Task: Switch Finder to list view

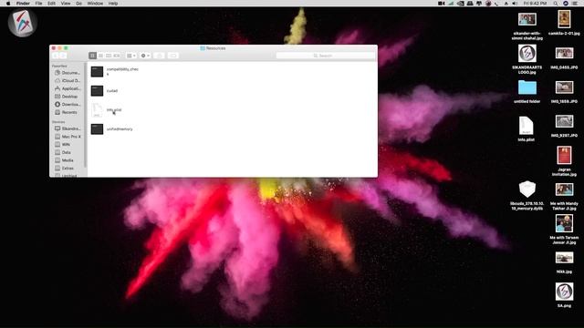Action: (x=100, y=56)
